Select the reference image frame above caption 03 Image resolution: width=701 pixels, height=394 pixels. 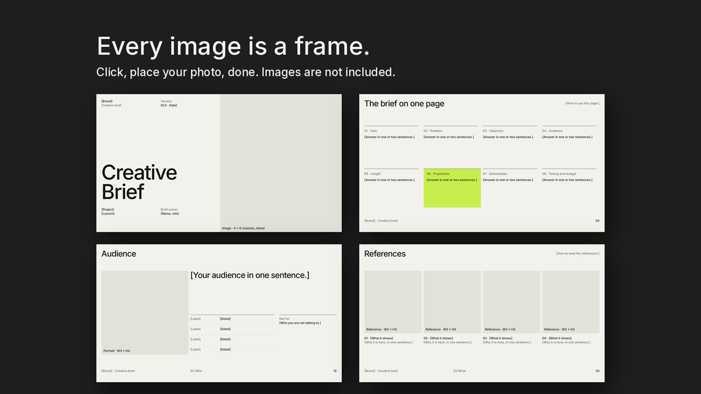(x=511, y=302)
